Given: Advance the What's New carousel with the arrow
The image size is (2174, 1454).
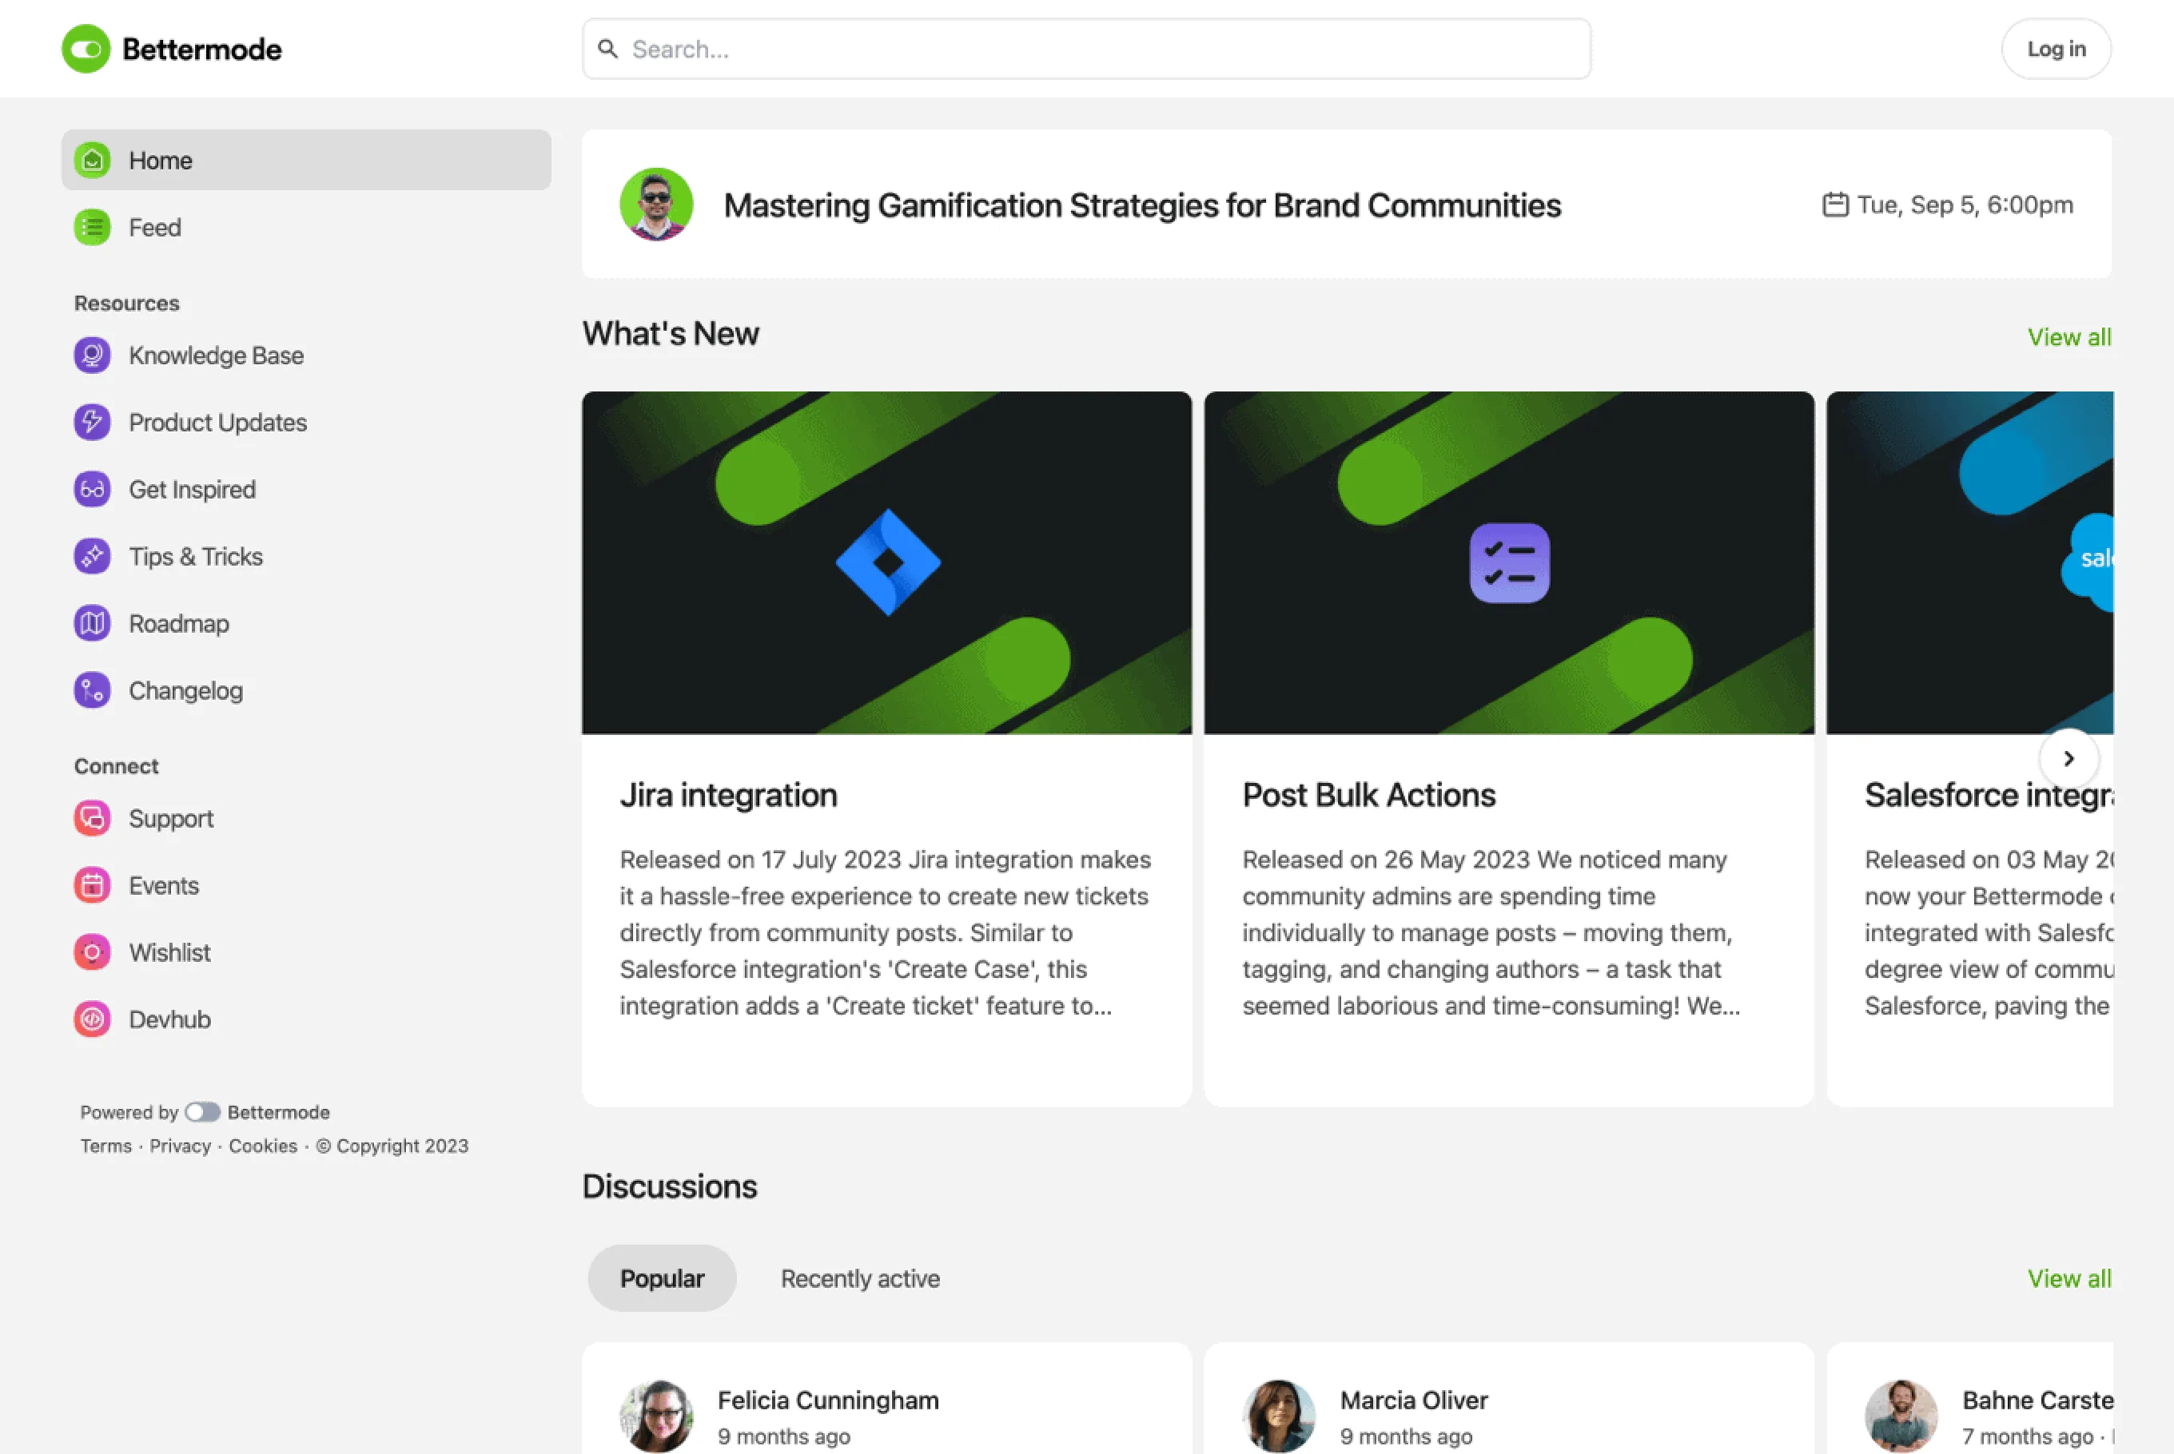Looking at the screenshot, I should (x=2068, y=758).
